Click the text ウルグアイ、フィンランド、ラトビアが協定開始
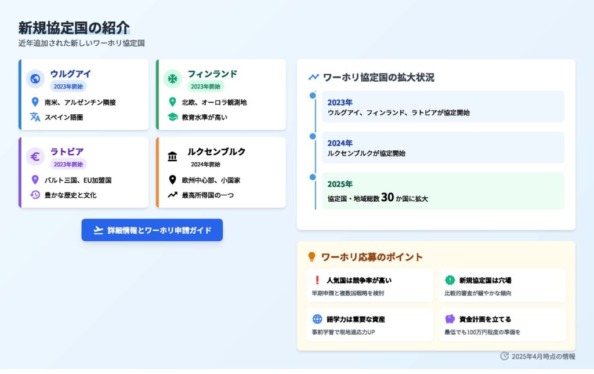The image size is (594, 374). pyautogui.click(x=399, y=112)
